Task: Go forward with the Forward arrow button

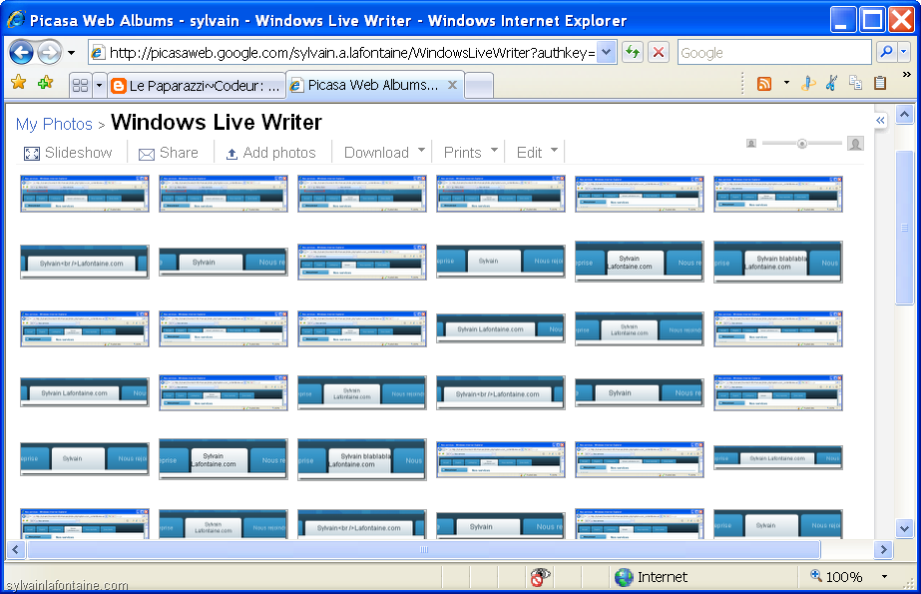Action: tap(49, 53)
